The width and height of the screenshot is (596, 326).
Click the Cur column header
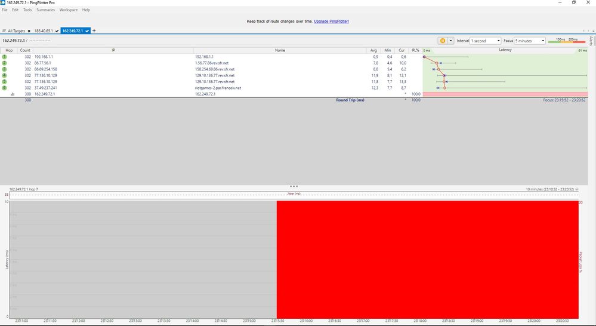pyautogui.click(x=402, y=50)
